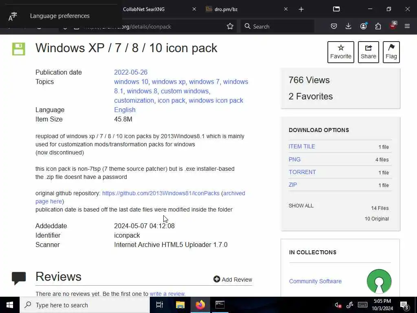Click the Firefox search box
The image size is (417, 313).
[x=277, y=26]
